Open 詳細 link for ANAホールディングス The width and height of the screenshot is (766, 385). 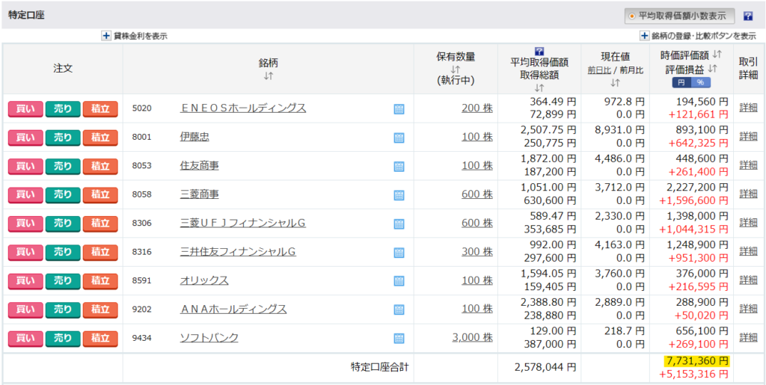(x=748, y=309)
